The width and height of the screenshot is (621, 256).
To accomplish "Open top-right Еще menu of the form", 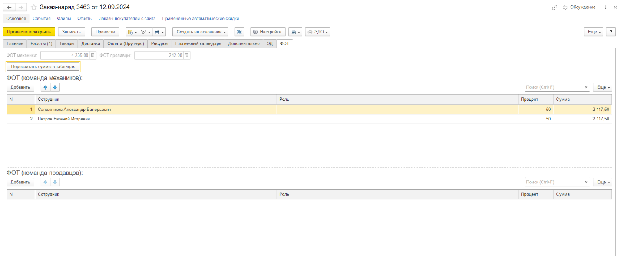I will coord(593,32).
